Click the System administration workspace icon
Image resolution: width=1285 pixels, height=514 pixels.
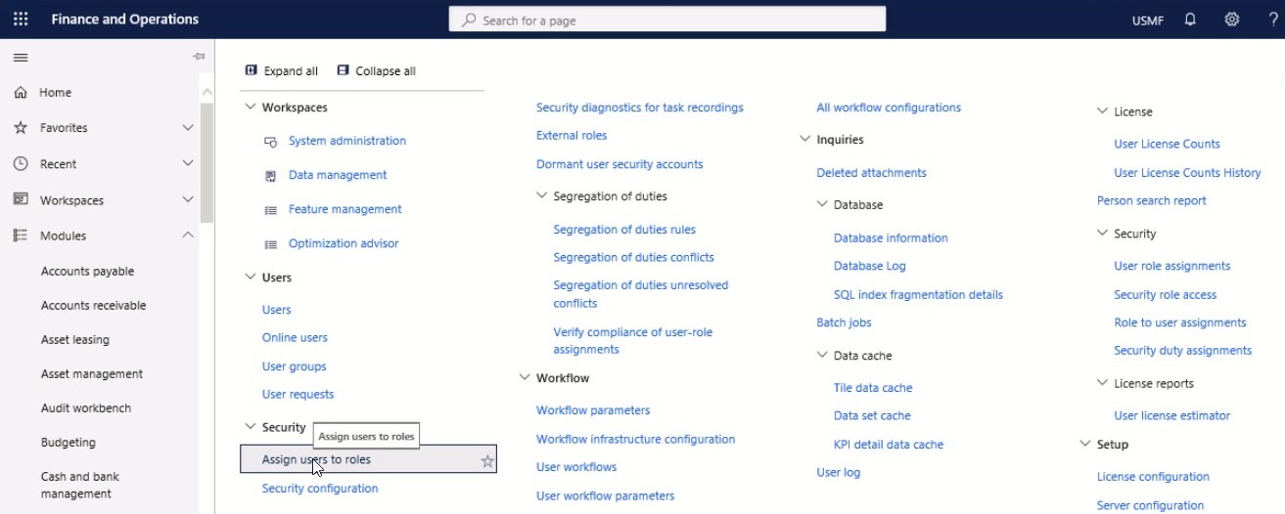tap(271, 142)
